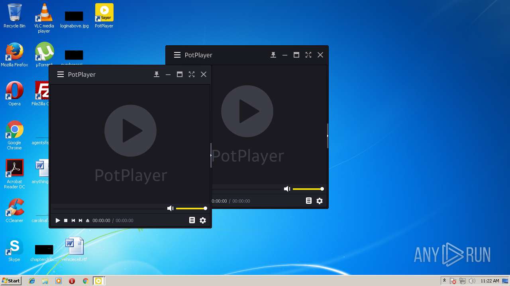Viewport: 510px width, 286px height.
Task: Toggle fullscreen in front PotPlayer window
Action: pyautogui.click(x=192, y=74)
